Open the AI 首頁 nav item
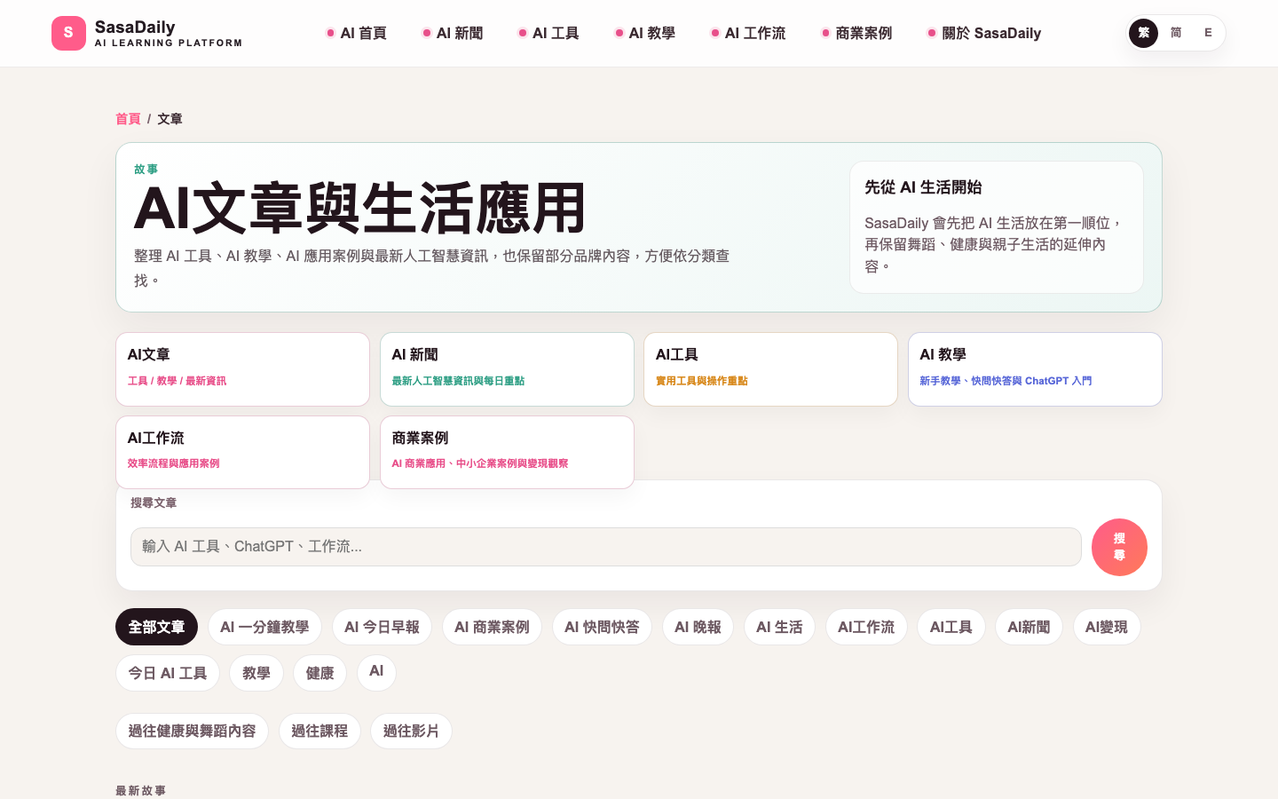Screen dimensions: 1278x799 coord(357,33)
